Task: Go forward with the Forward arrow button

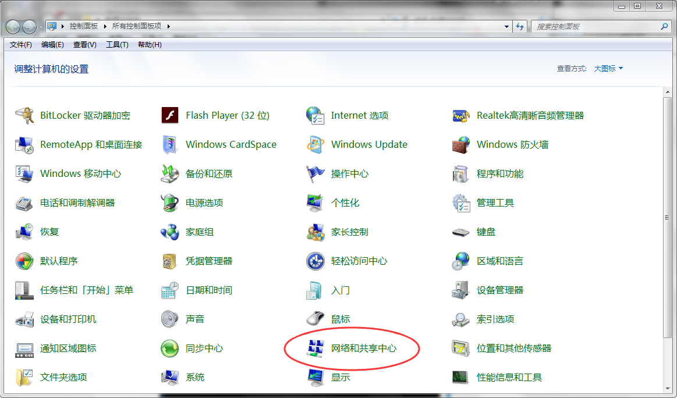Action: coord(29,27)
